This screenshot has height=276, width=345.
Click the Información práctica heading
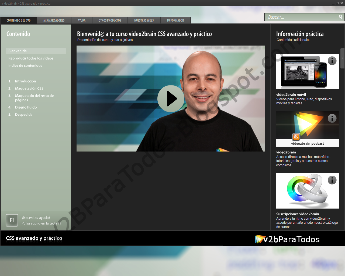(300, 34)
